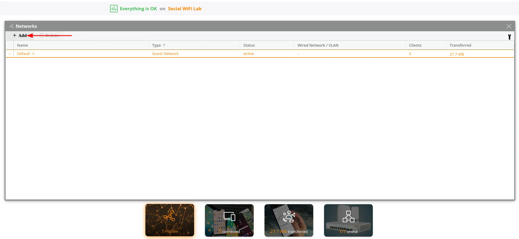This screenshot has width=519, height=239.
Task: Select the Default network name
Action: pyautogui.click(x=23, y=54)
